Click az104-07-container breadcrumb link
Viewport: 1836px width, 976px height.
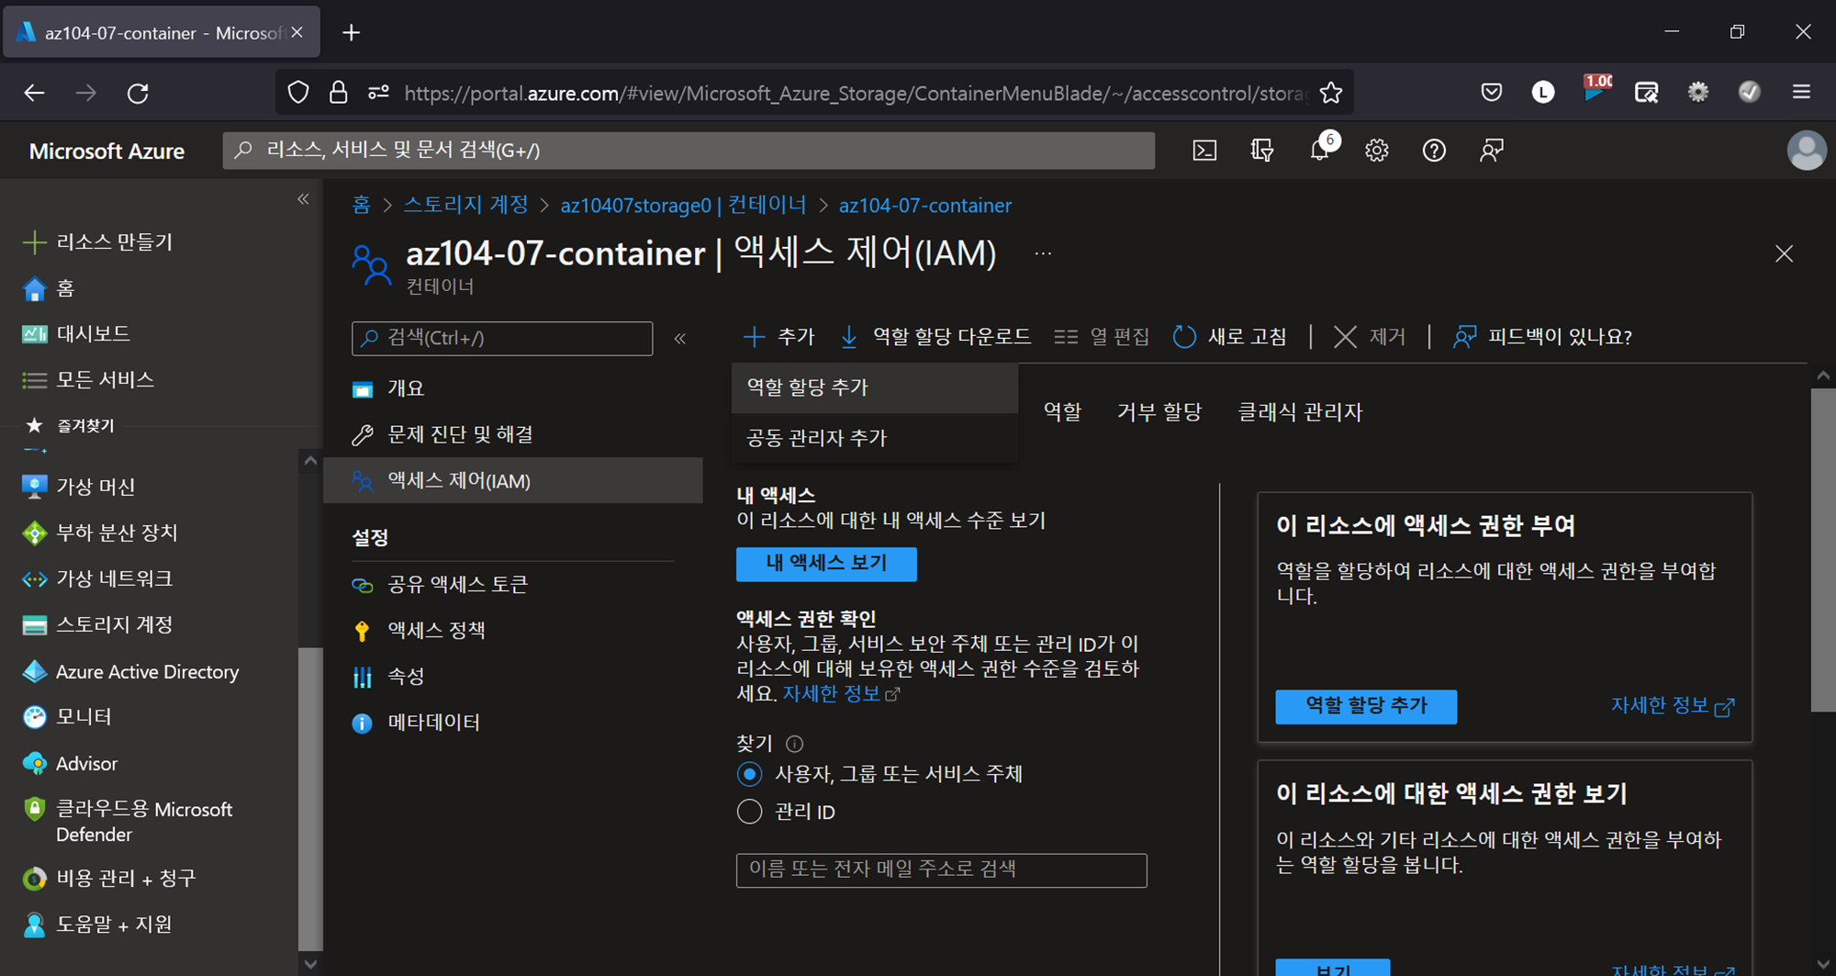pos(925,206)
